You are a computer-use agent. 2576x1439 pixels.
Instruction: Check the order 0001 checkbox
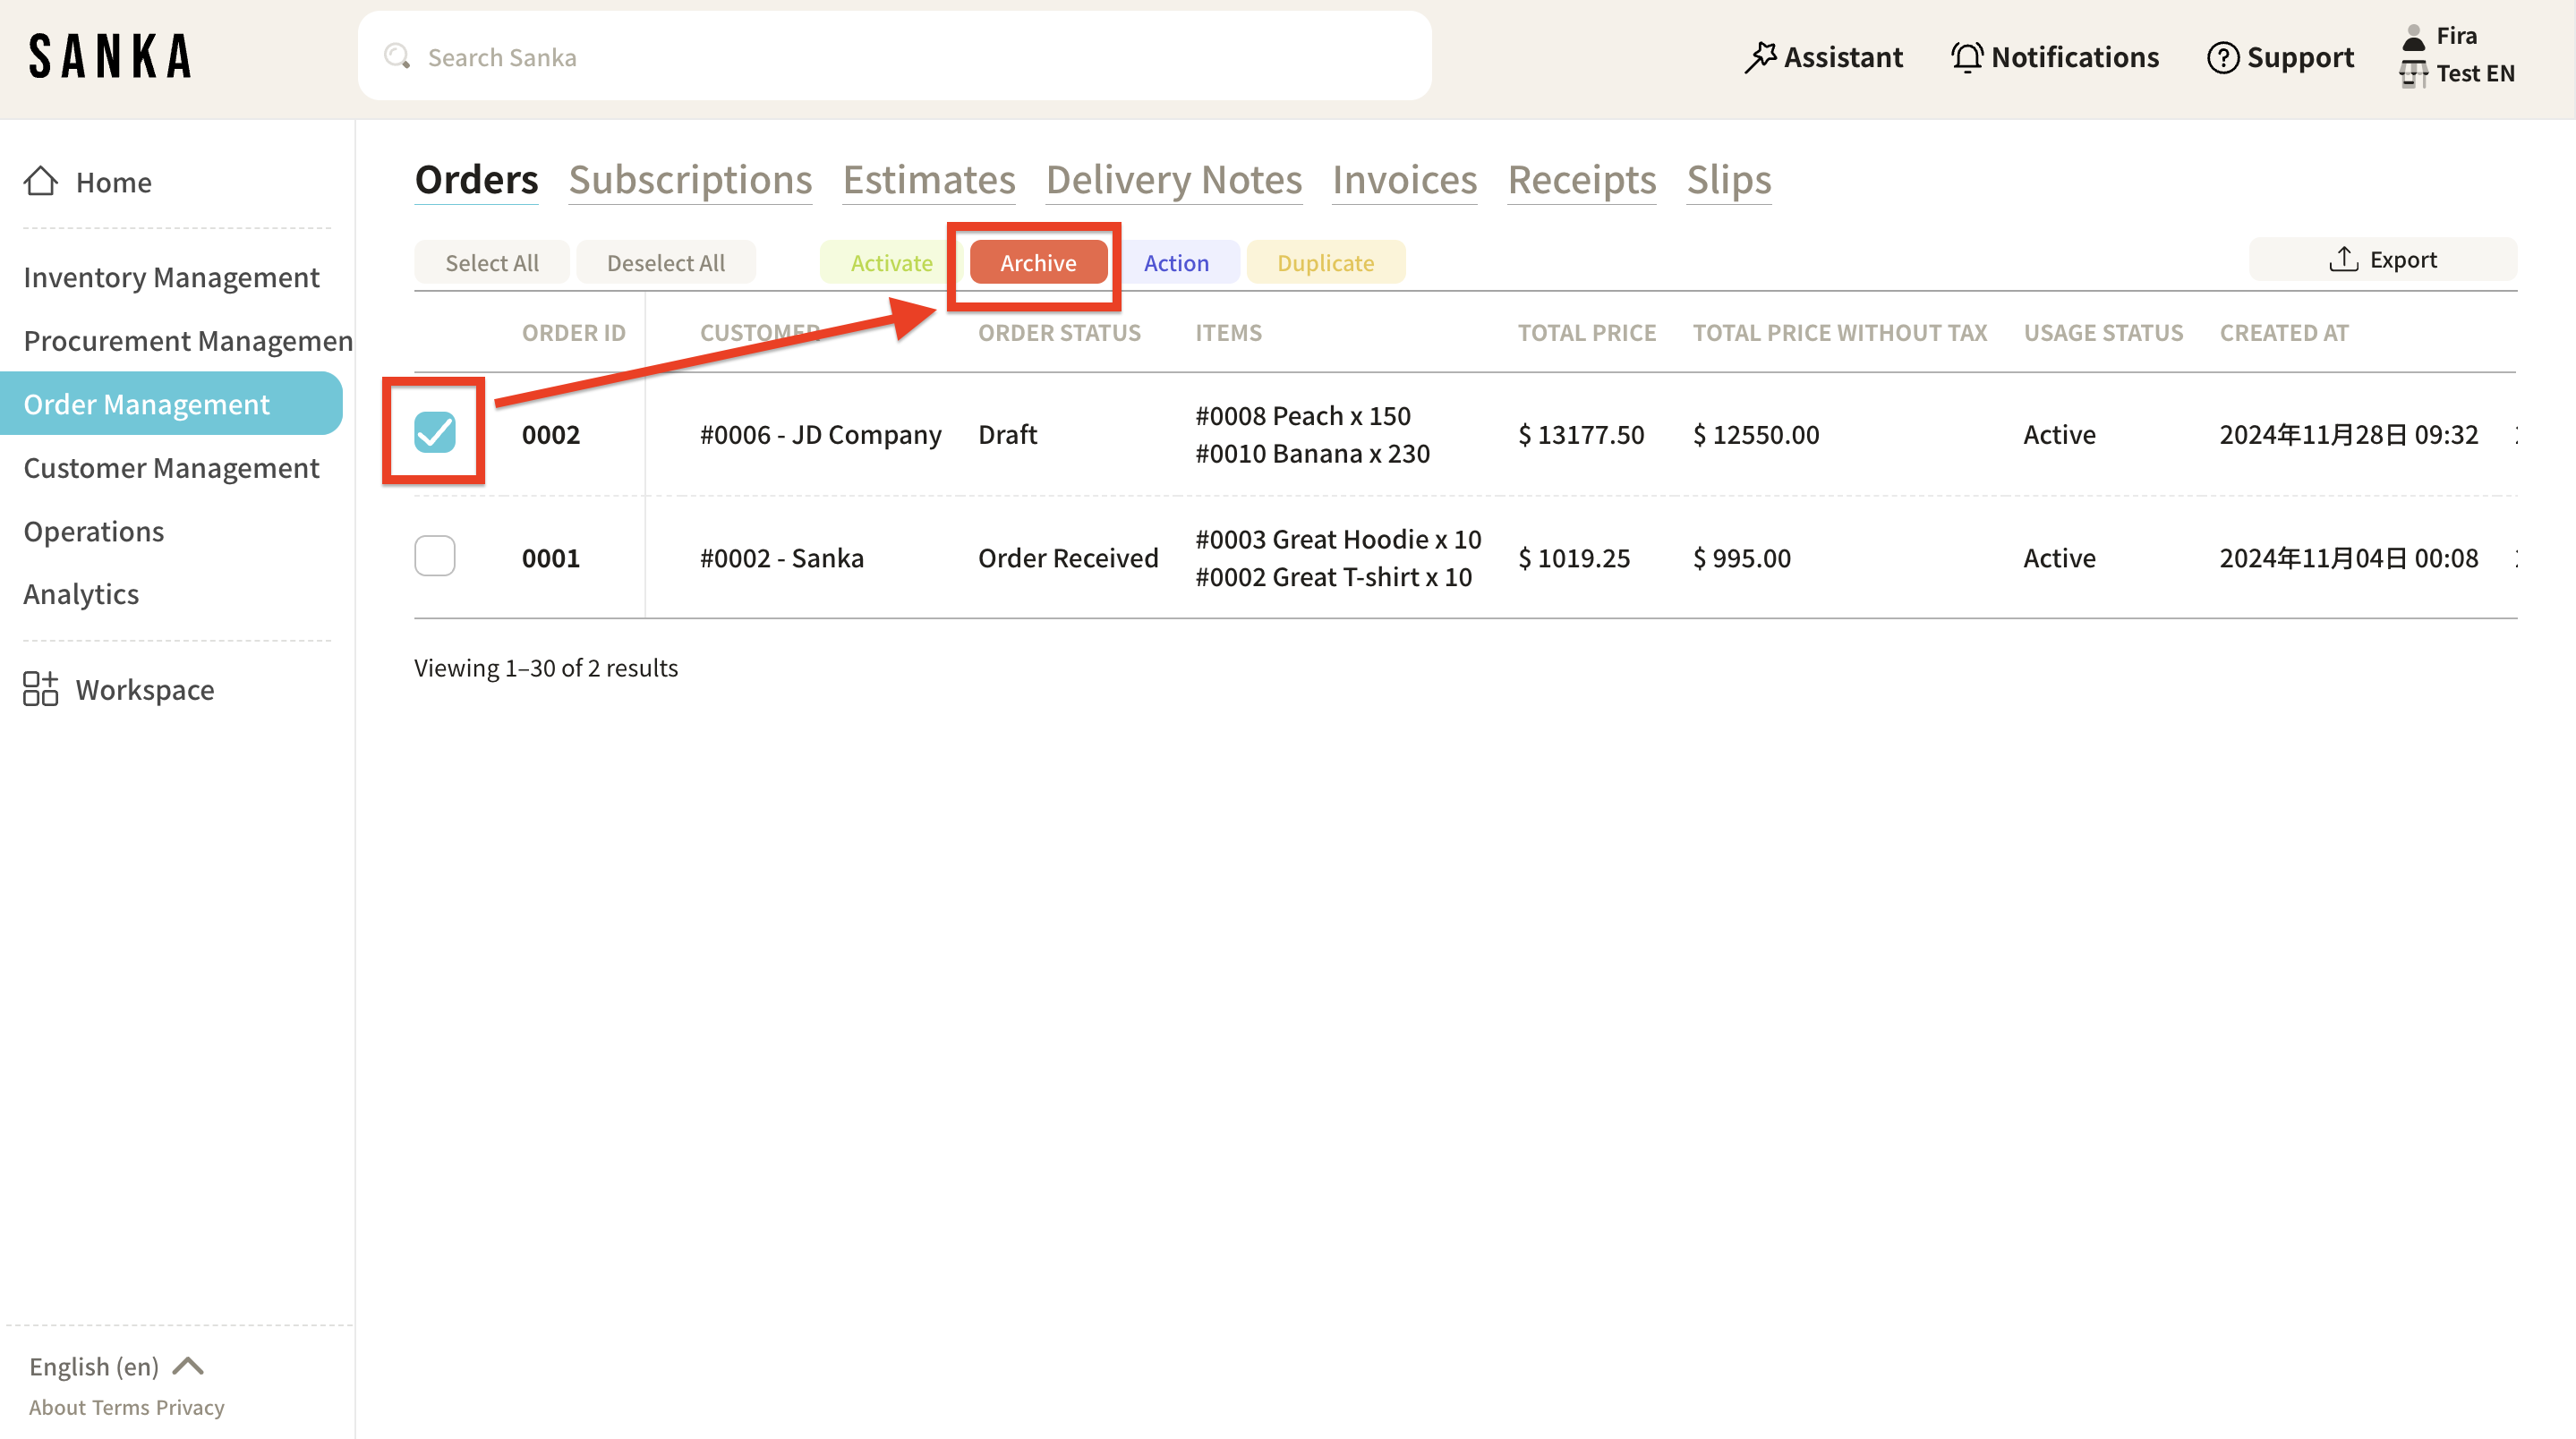435,556
